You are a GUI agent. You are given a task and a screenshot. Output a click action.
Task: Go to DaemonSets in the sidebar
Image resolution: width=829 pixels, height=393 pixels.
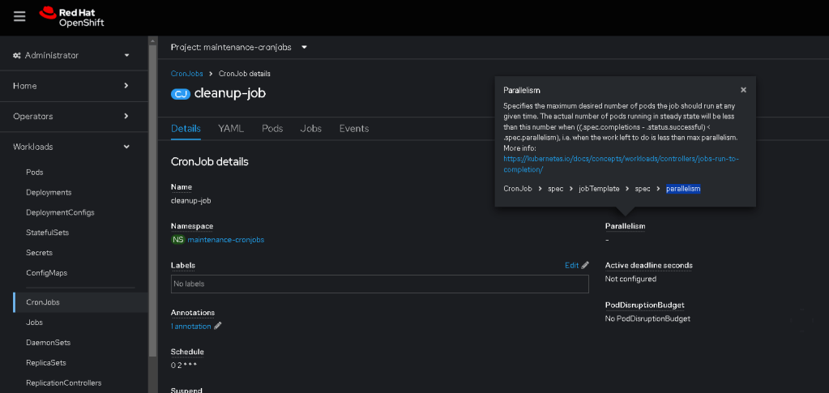tap(48, 343)
